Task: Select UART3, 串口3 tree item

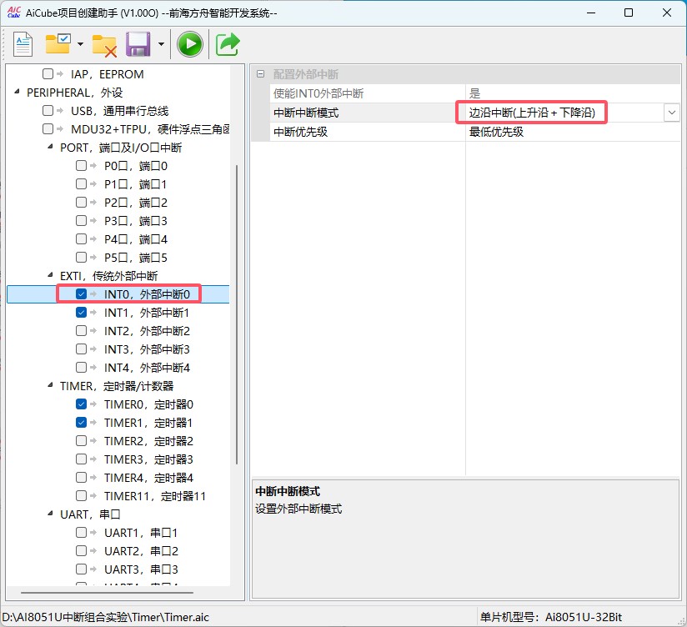Action: 141,569
